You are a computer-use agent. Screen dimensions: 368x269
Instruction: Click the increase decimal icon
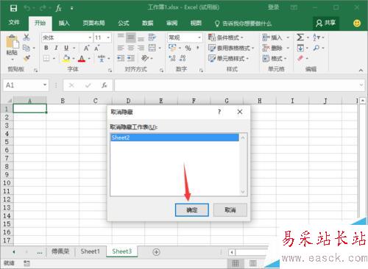[x=172, y=58]
